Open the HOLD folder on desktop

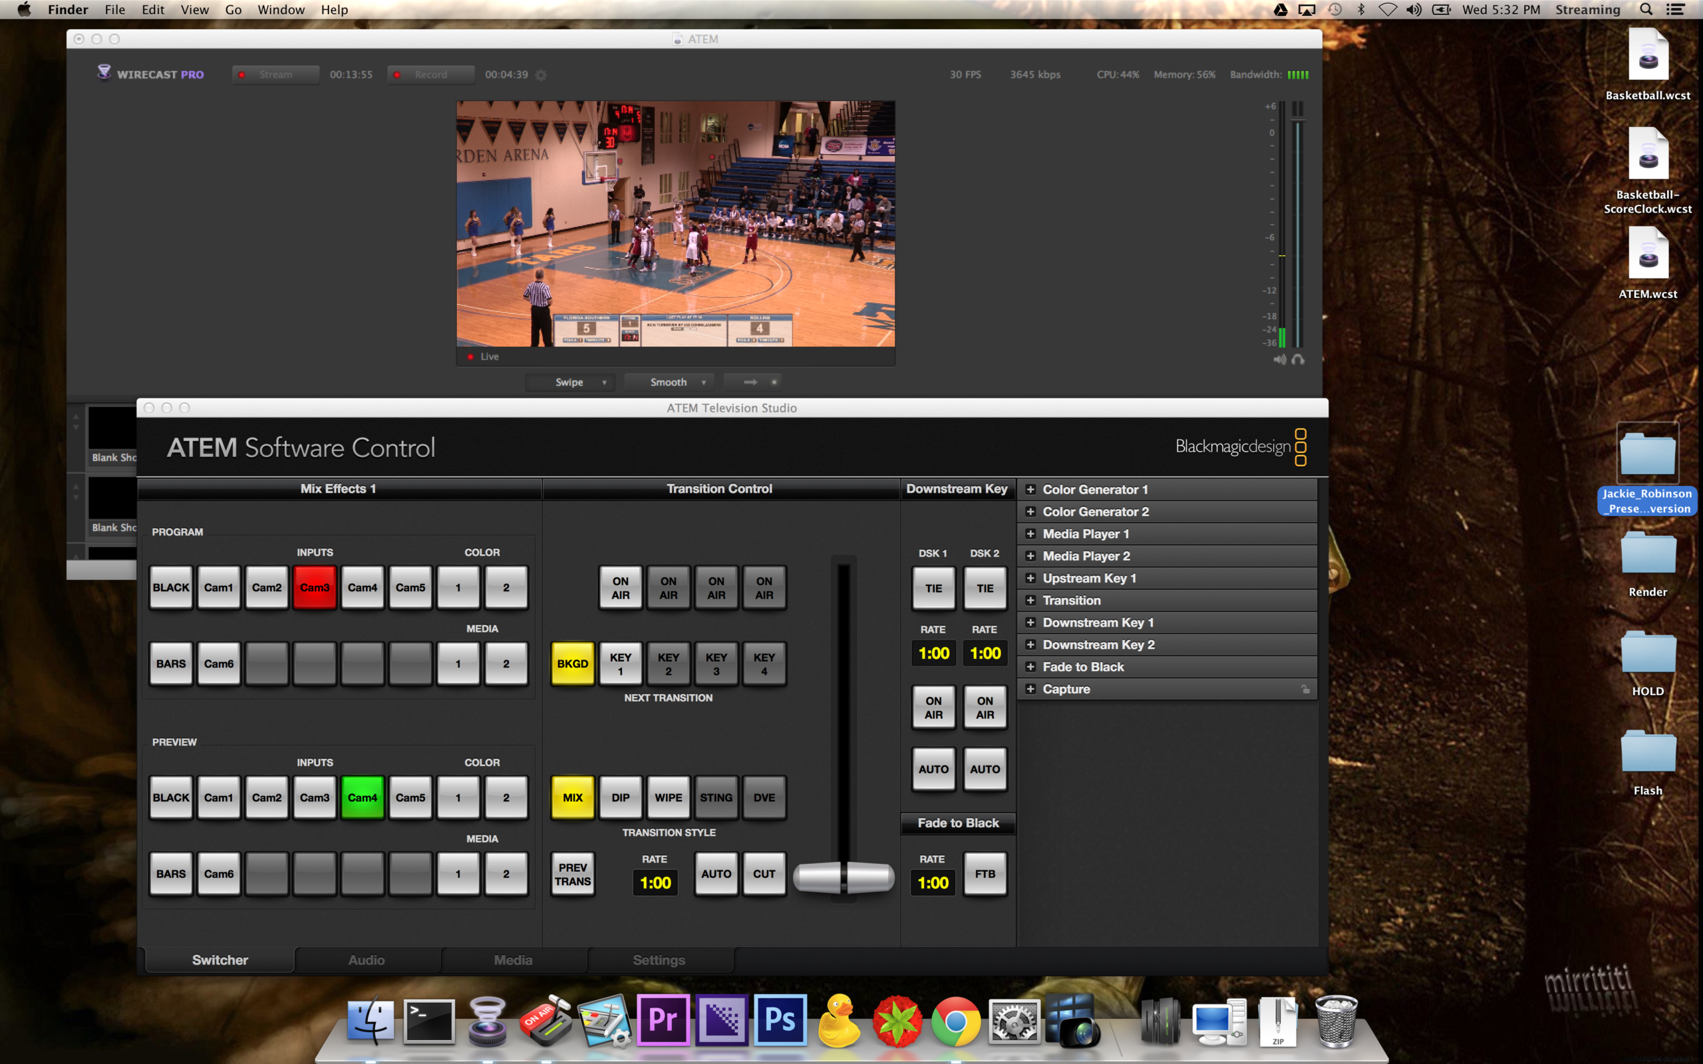(1647, 664)
